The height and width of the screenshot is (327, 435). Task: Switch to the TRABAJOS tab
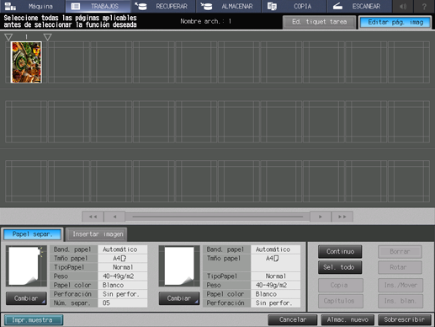point(98,6)
